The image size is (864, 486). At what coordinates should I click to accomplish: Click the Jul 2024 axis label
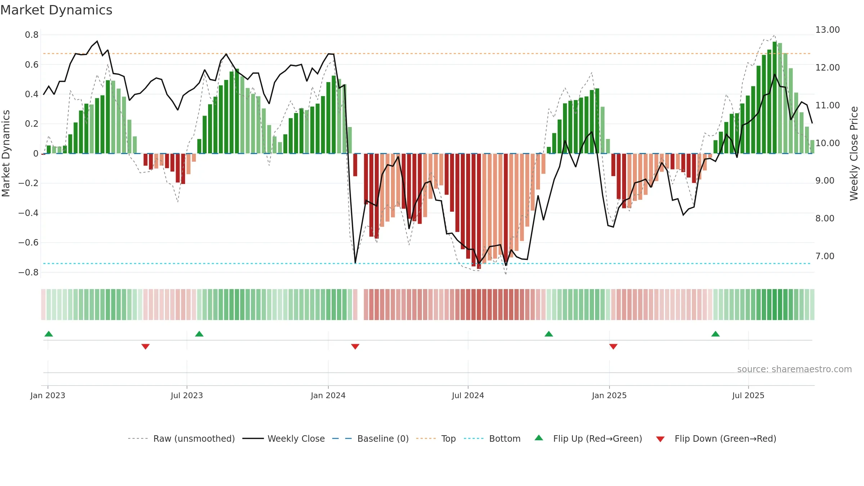pyautogui.click(x=468, y=395)
